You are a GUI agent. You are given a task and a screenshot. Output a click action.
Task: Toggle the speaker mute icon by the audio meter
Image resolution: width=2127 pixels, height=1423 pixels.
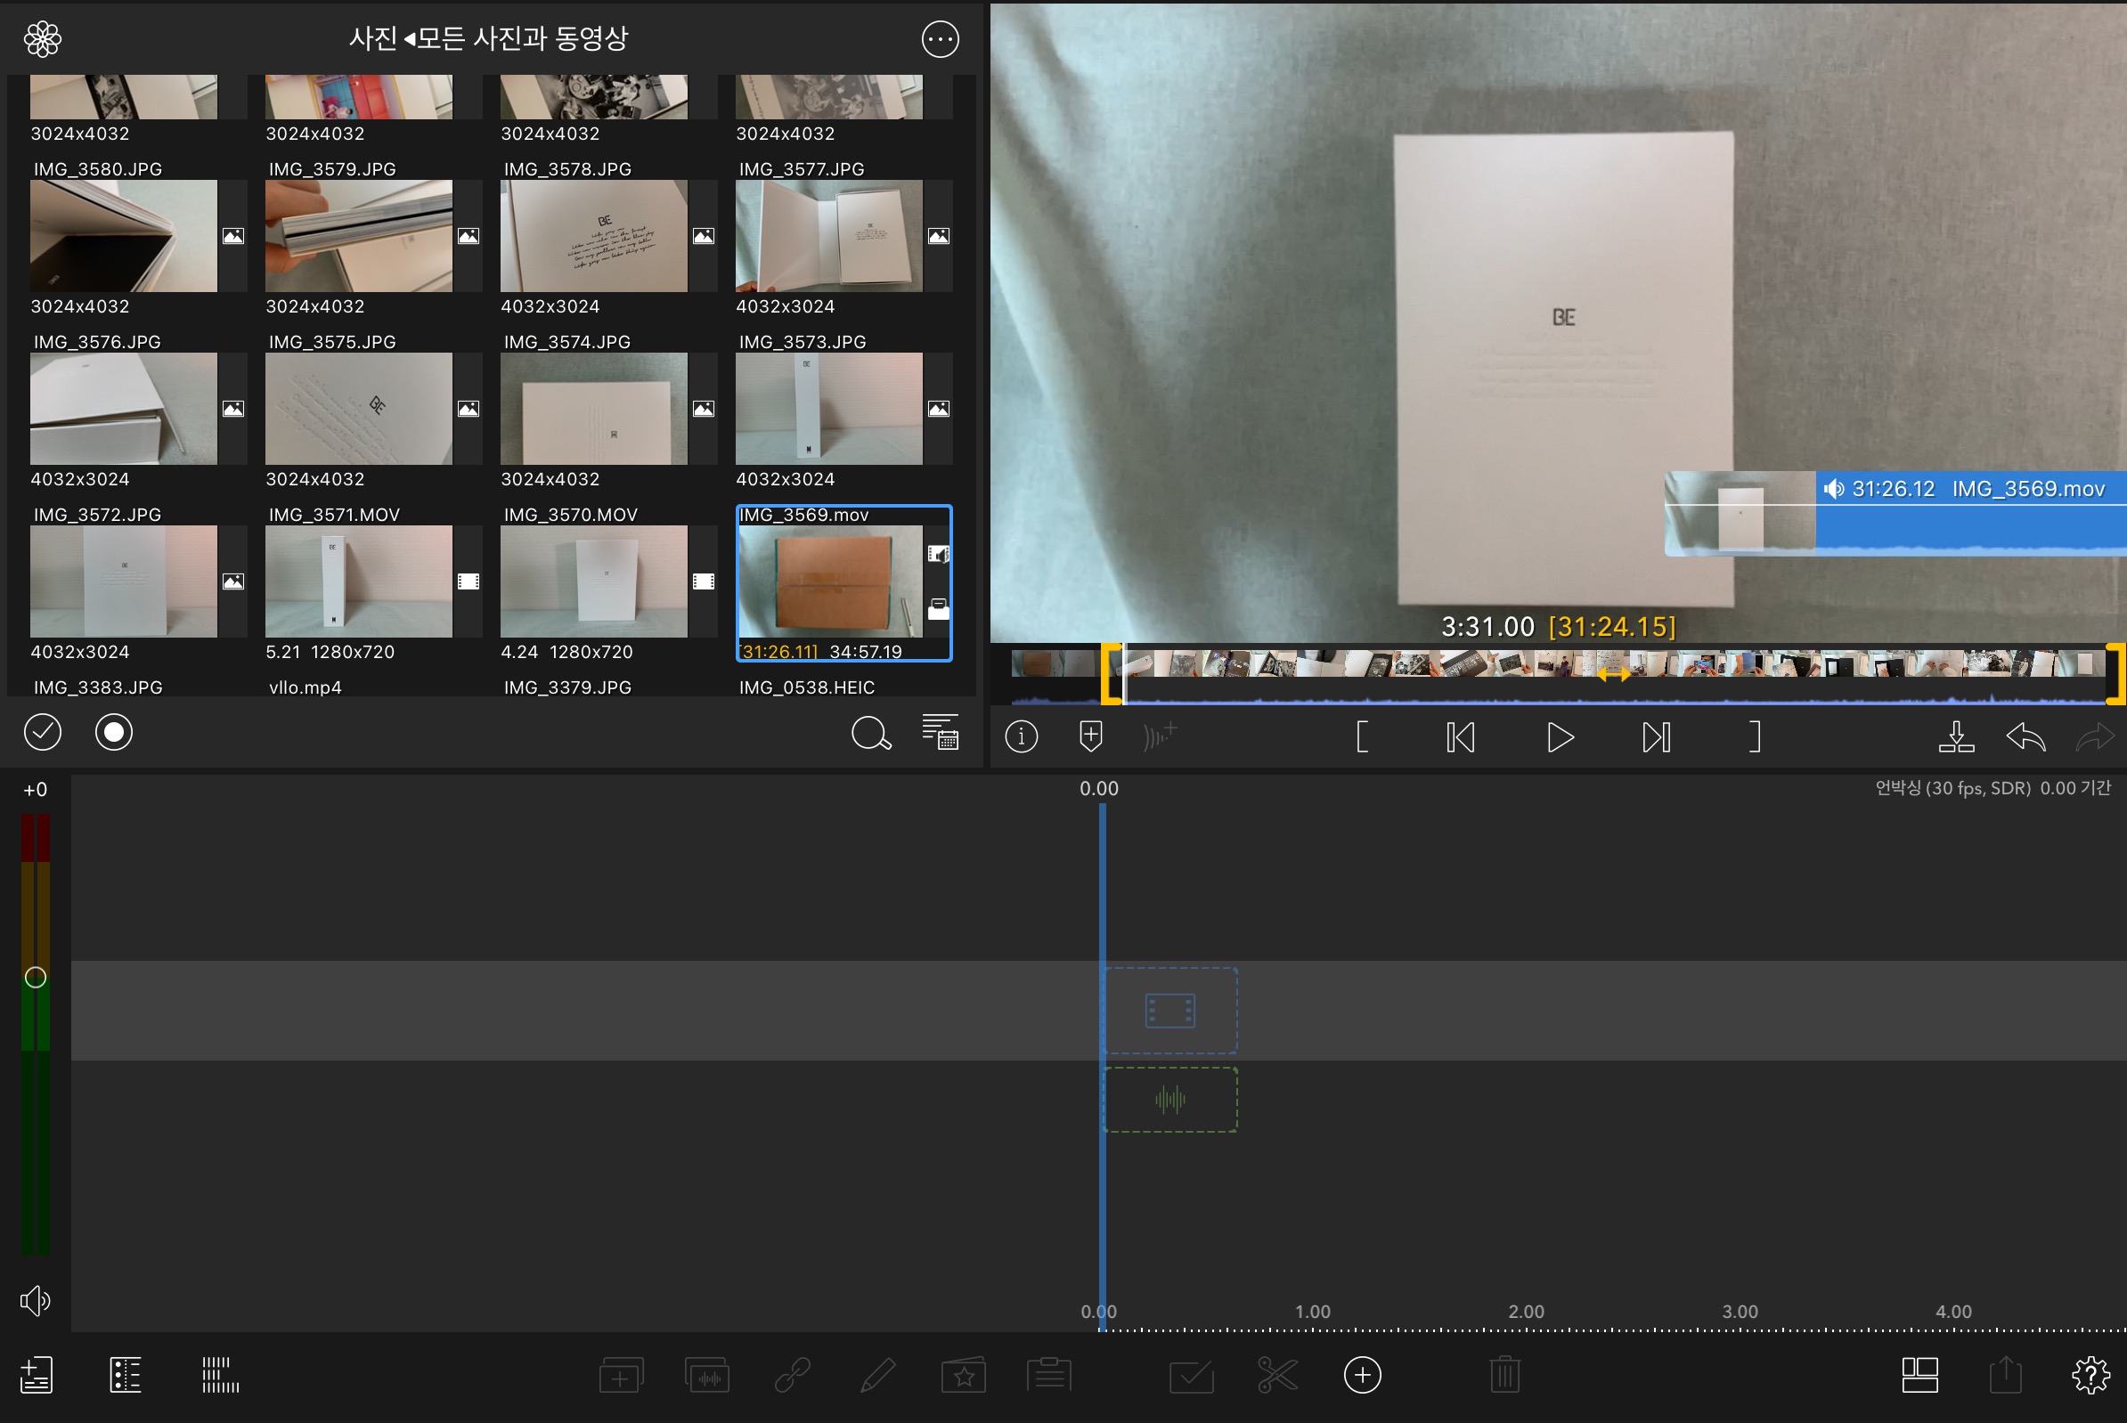click(35, 1300)
